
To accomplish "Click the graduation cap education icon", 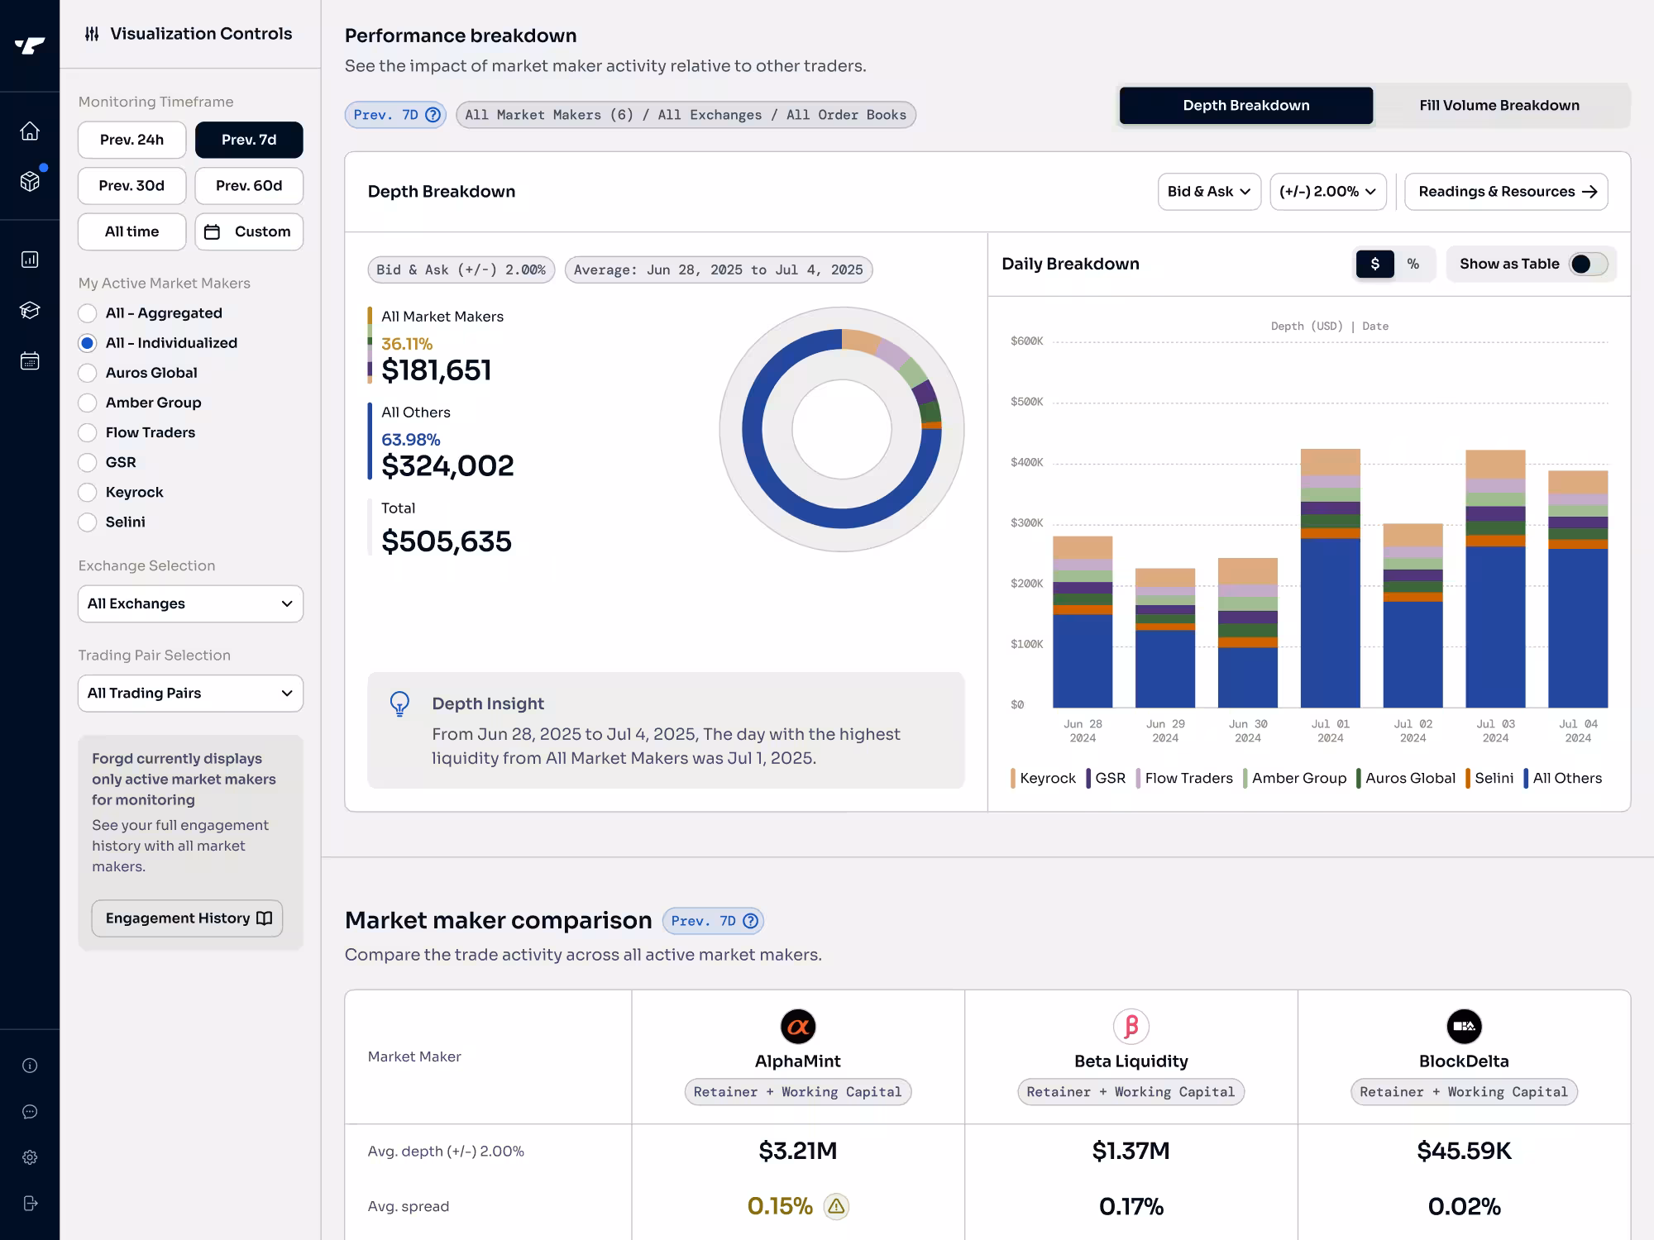I will point(30,310).
